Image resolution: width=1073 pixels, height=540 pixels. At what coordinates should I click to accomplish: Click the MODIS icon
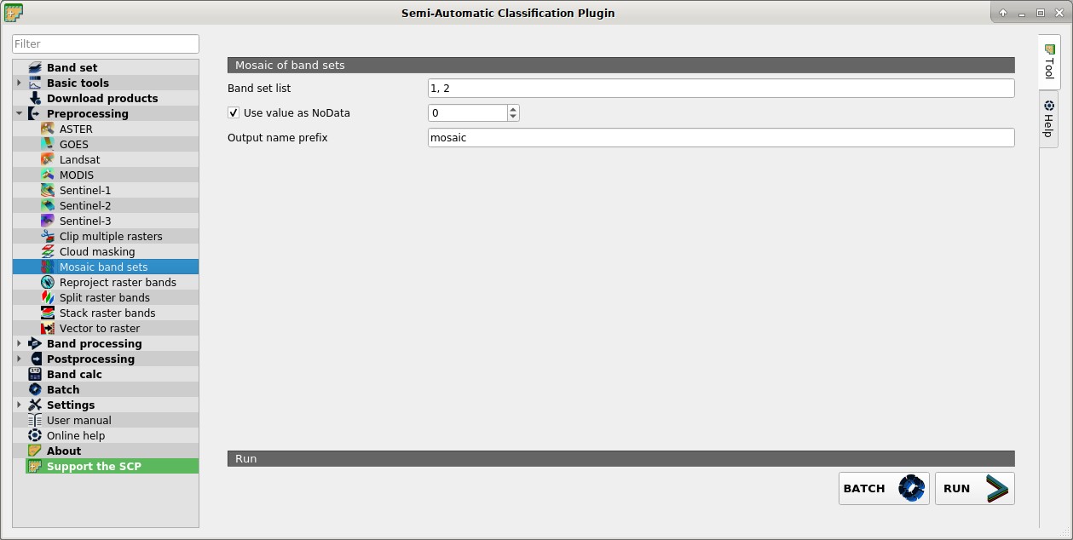(x=48, y=175)
